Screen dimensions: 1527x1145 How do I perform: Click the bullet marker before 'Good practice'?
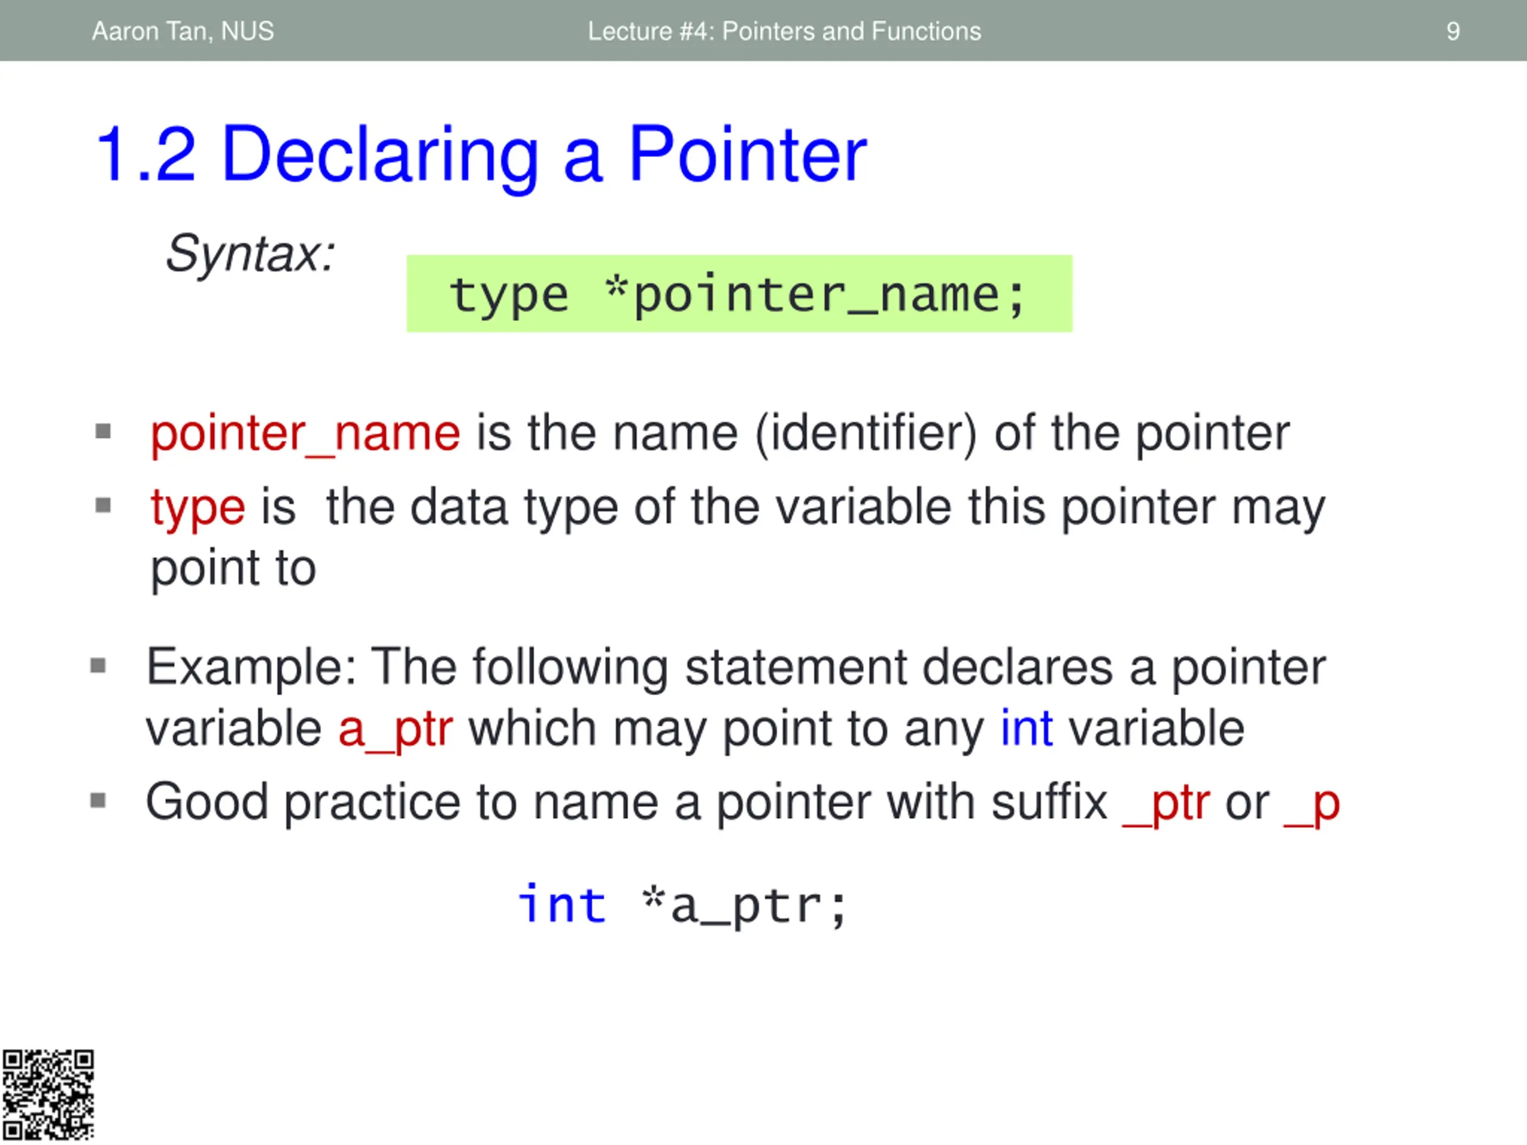98,800
